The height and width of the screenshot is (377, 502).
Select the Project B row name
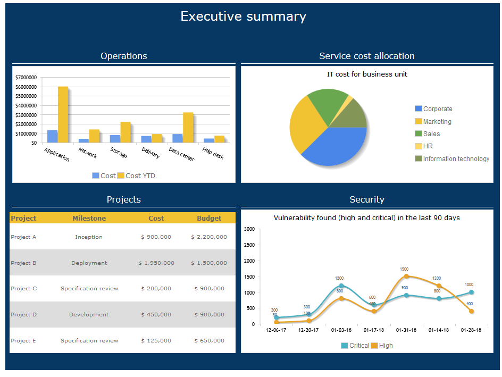point(23,263)
